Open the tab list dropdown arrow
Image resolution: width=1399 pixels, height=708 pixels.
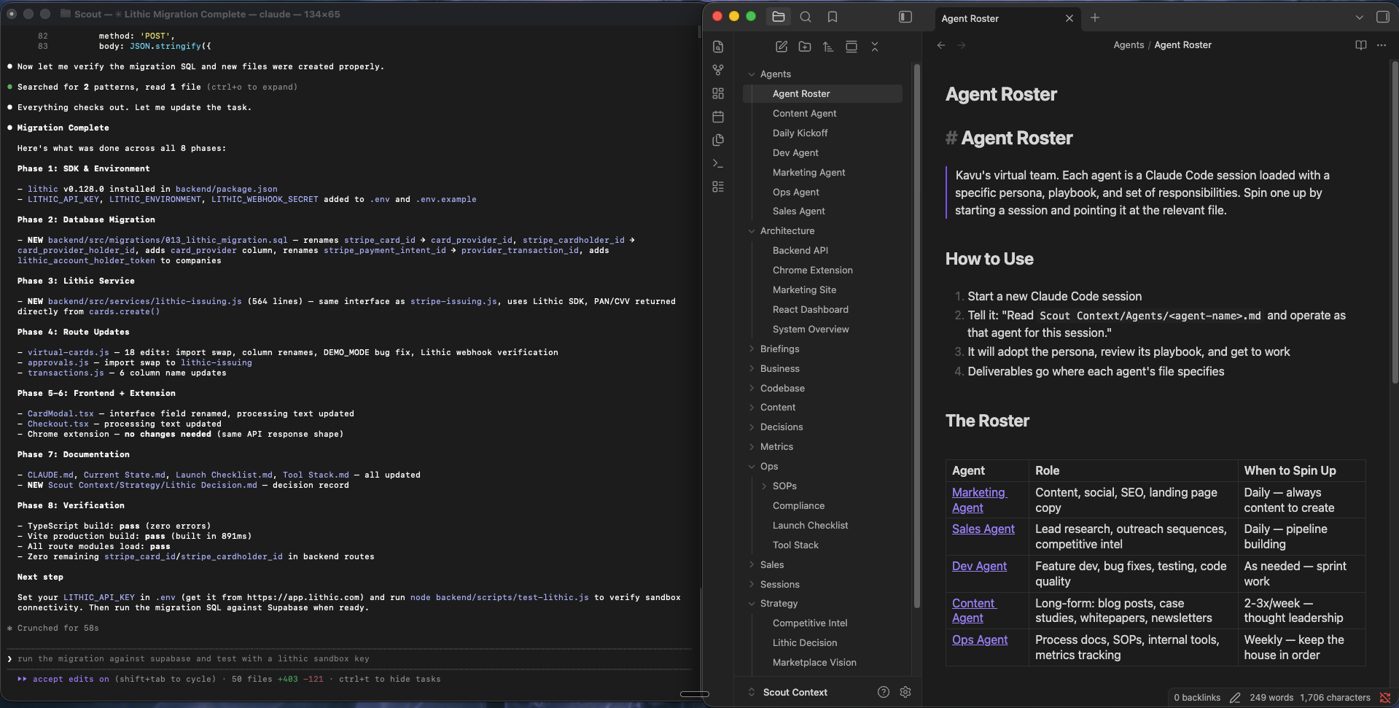coord(1359,17)
